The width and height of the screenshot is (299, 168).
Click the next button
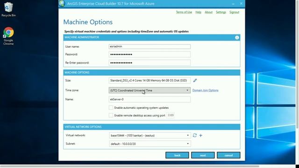point(203,155)
